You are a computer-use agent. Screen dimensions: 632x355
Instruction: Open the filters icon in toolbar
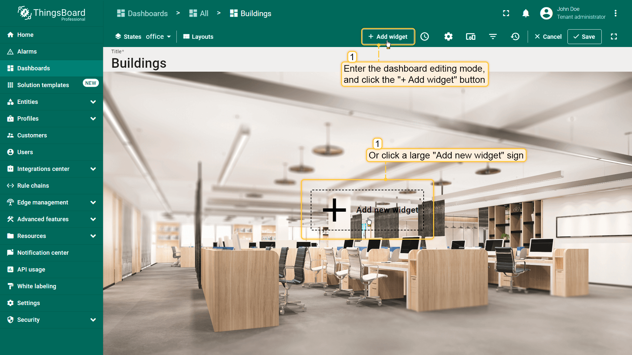point(493,36)
